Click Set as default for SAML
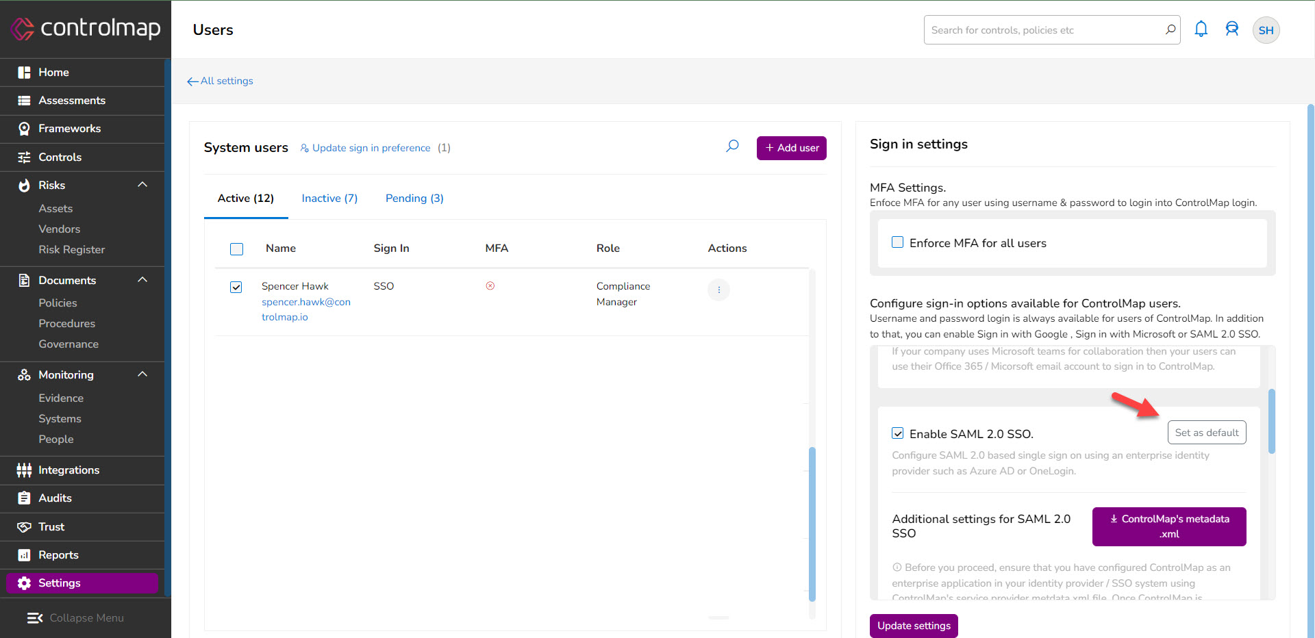 [x=1207, y=433]
